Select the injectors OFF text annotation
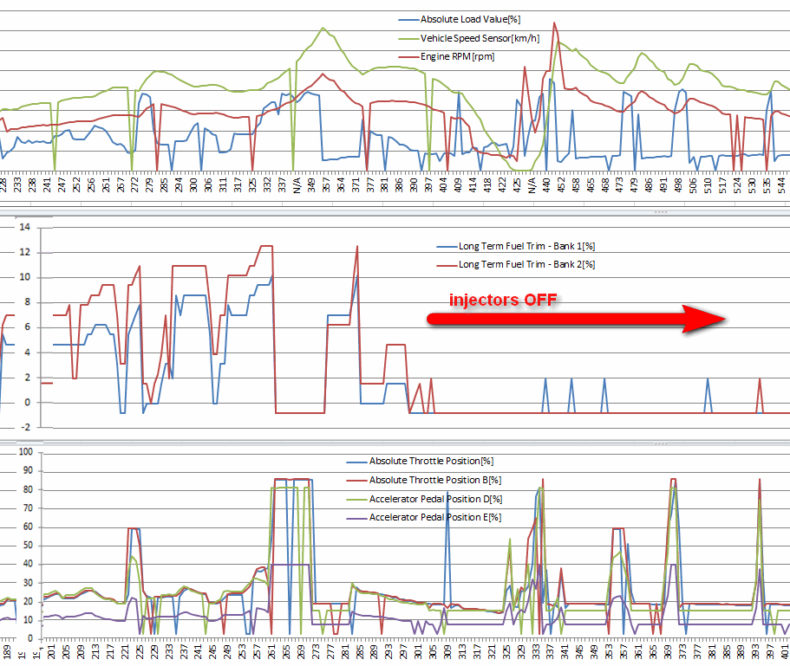 pyautogui.click(x=503, y=300)
